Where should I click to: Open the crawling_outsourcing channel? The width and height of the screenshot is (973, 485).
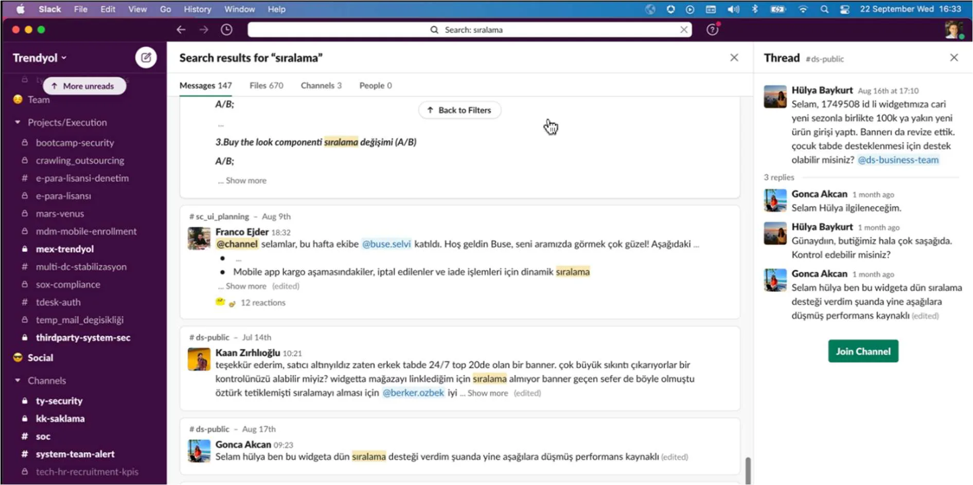click(80, 160)
